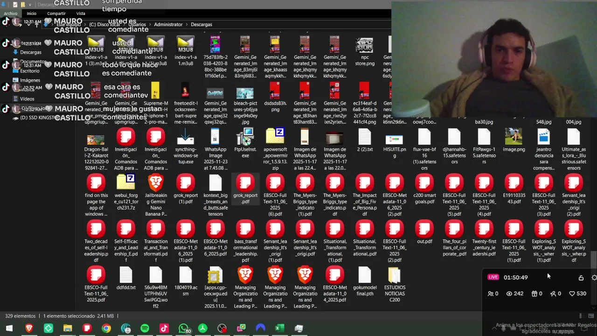
Task: Click the New folder icon in title bar
Action: pos(22,5)
